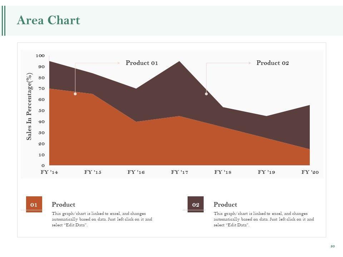This screenshot has height=257, width=343.
Task: Click the orange Product 01 area series
Action: click(107, 143)
